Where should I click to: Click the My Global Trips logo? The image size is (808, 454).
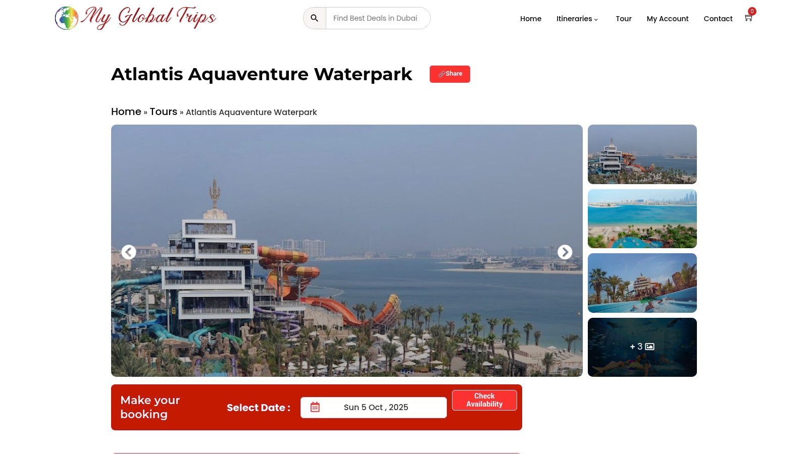click(x=135, y=18)
